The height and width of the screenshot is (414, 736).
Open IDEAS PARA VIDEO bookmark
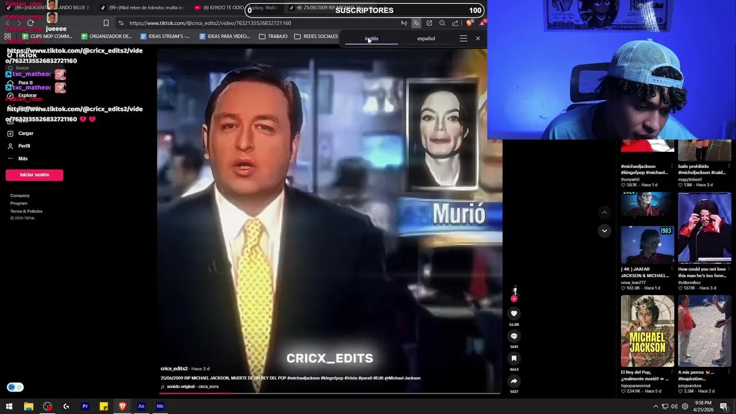(224, 36)
